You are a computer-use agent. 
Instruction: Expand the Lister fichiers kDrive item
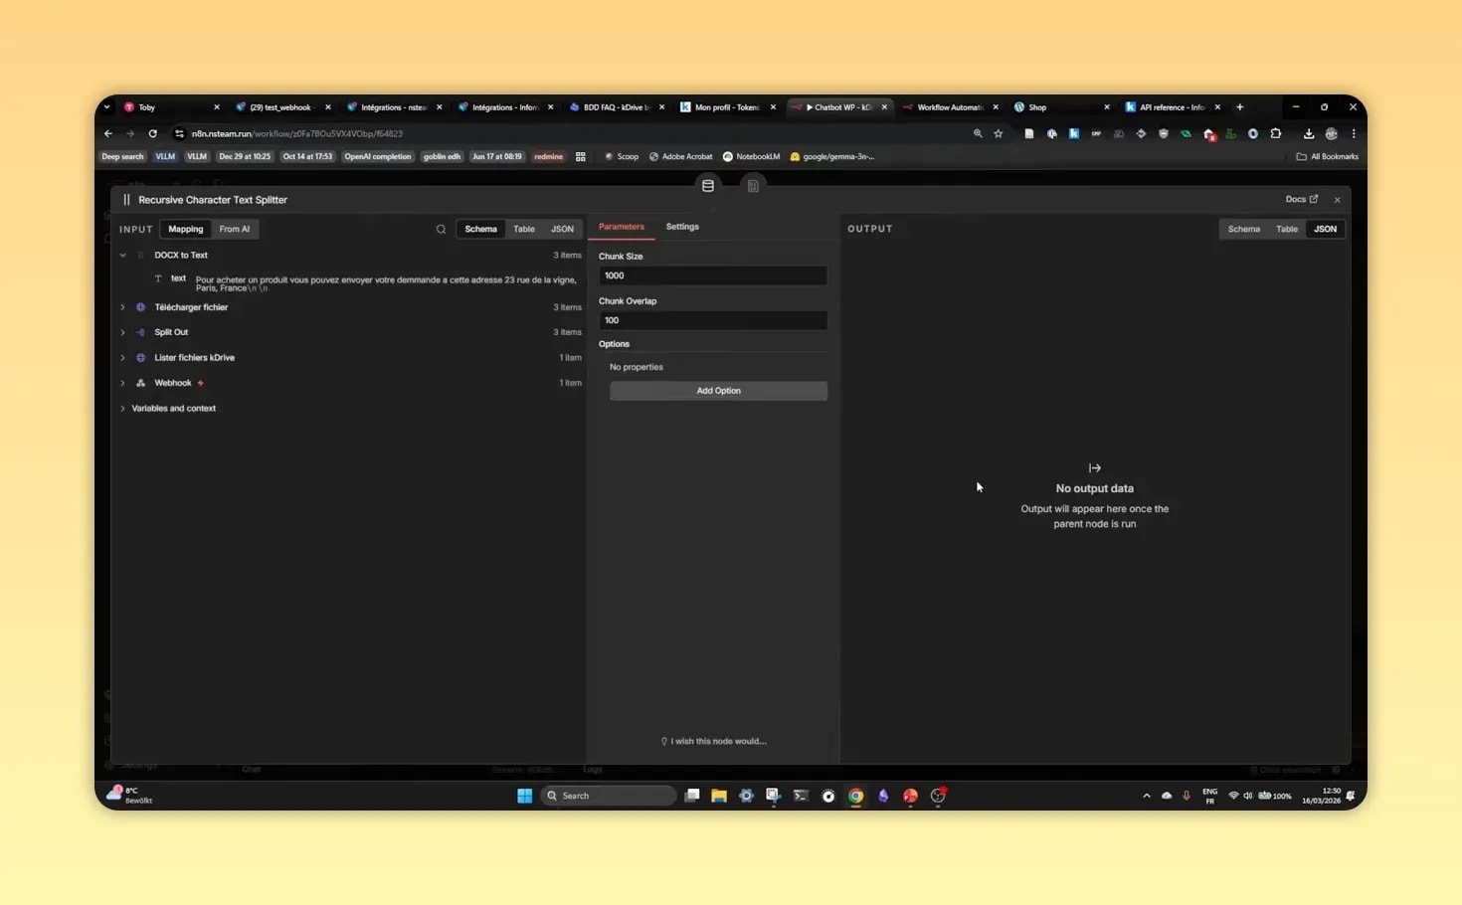[x=122, y=357]
